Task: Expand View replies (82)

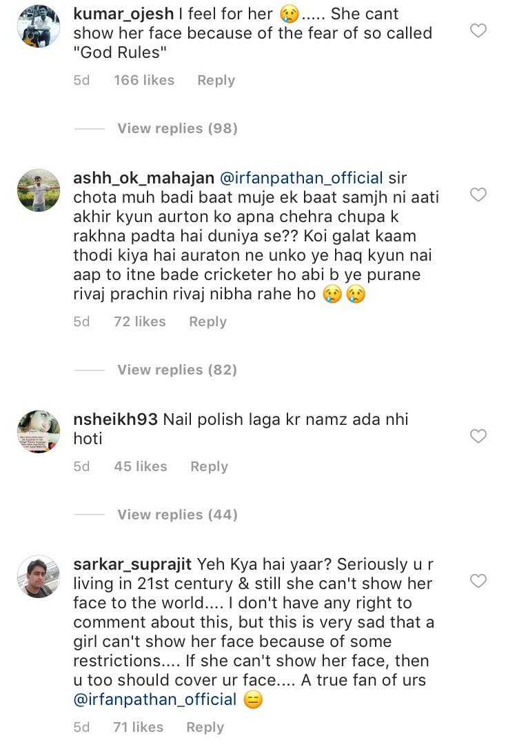Action: (x=177, y=370)
